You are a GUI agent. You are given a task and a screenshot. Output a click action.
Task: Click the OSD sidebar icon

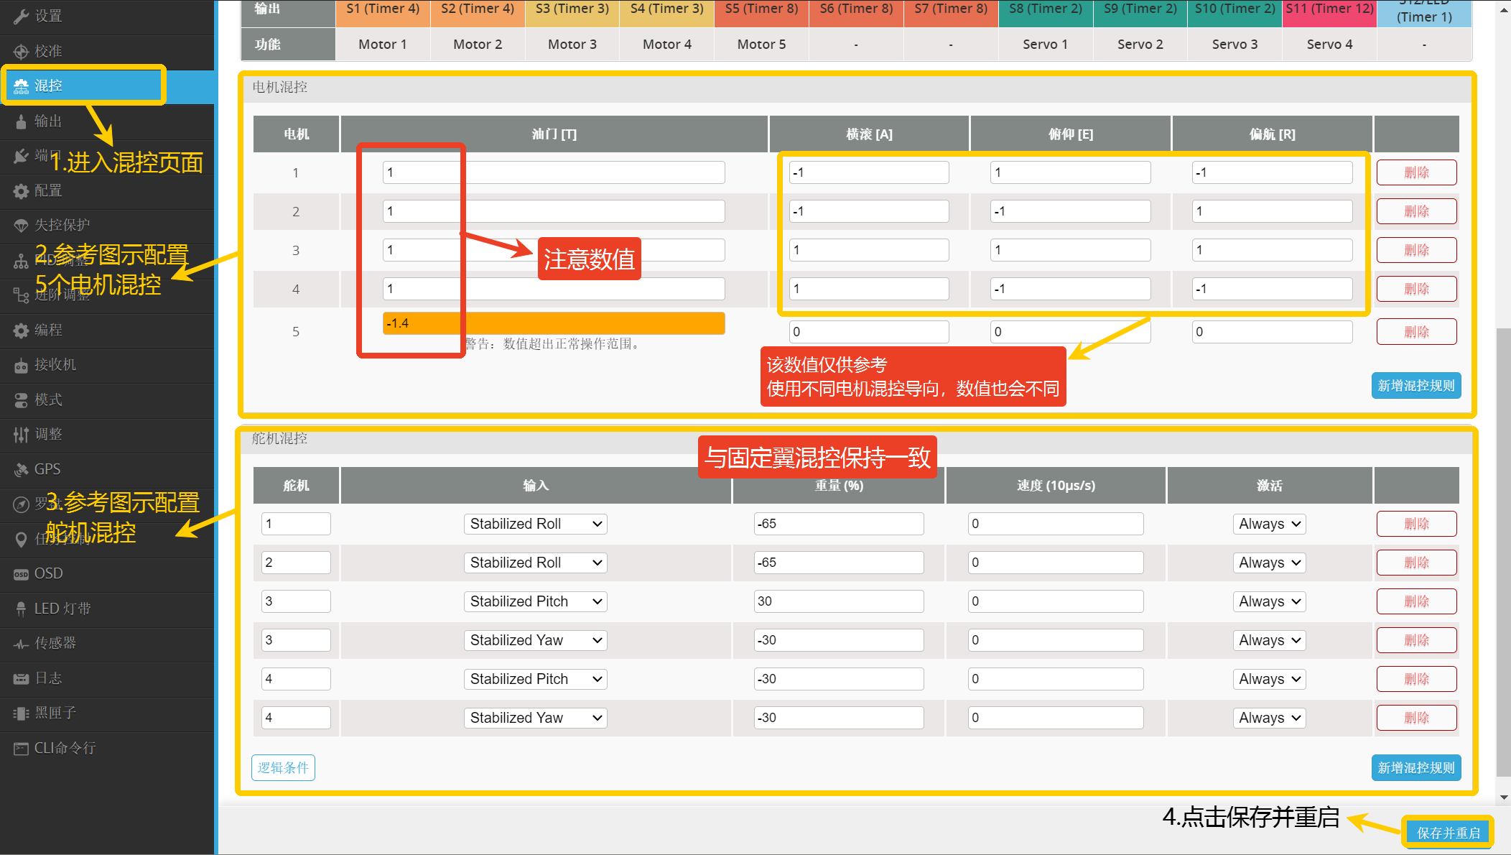click(x=21, y=574)
